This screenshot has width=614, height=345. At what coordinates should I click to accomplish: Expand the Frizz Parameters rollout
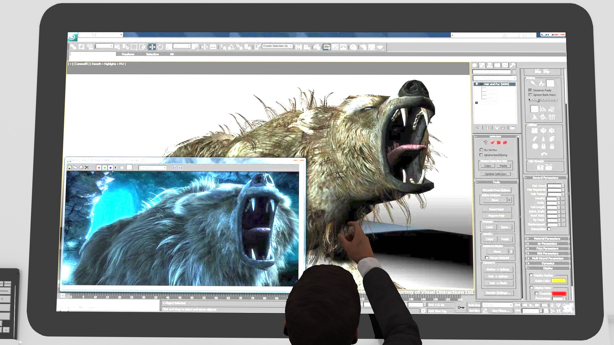point(547,249)
